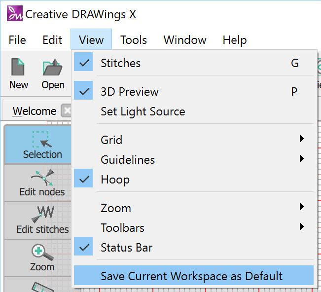Screen dimensions: 321x292
Task: Choose the Edit stitches tool
Action: point(42,220)
